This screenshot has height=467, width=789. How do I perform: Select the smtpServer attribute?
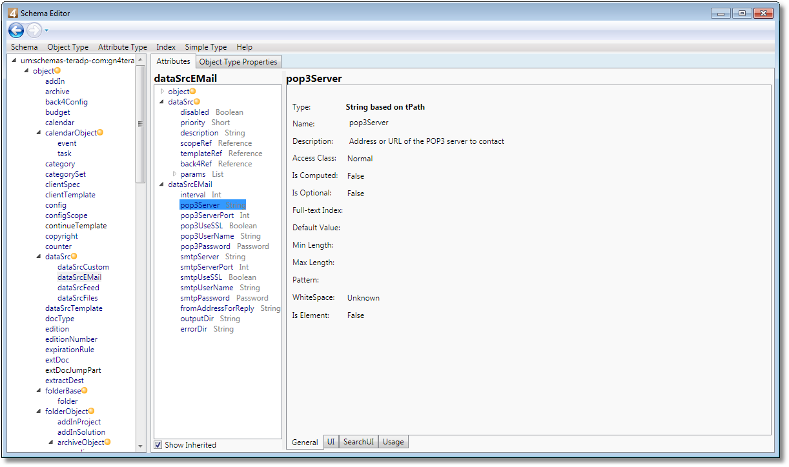[200, 257]
